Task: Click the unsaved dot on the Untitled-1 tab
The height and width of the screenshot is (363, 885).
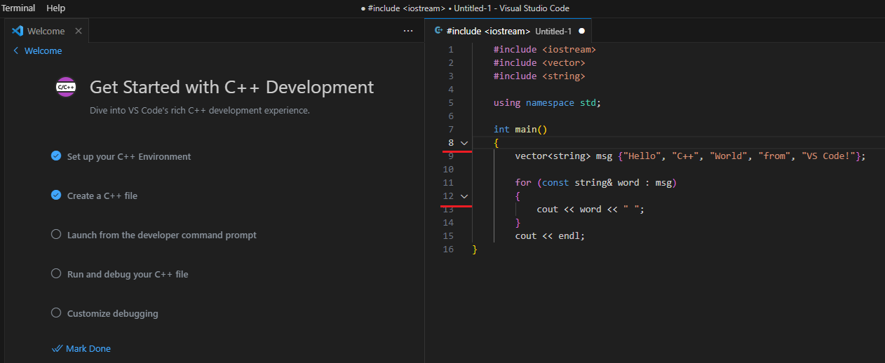Action: (x=581, y=32)
